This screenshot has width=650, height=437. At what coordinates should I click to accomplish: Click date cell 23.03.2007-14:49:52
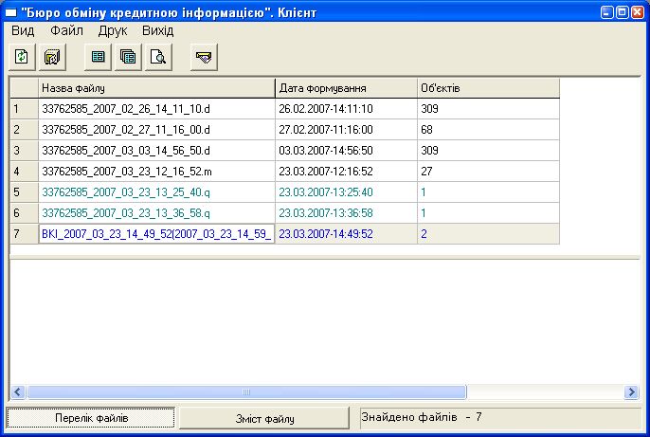346,234
